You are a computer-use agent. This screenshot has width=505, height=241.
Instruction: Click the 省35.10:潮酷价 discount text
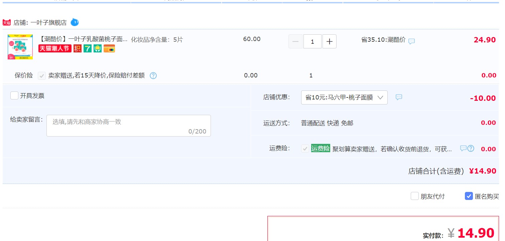(383, 40)
